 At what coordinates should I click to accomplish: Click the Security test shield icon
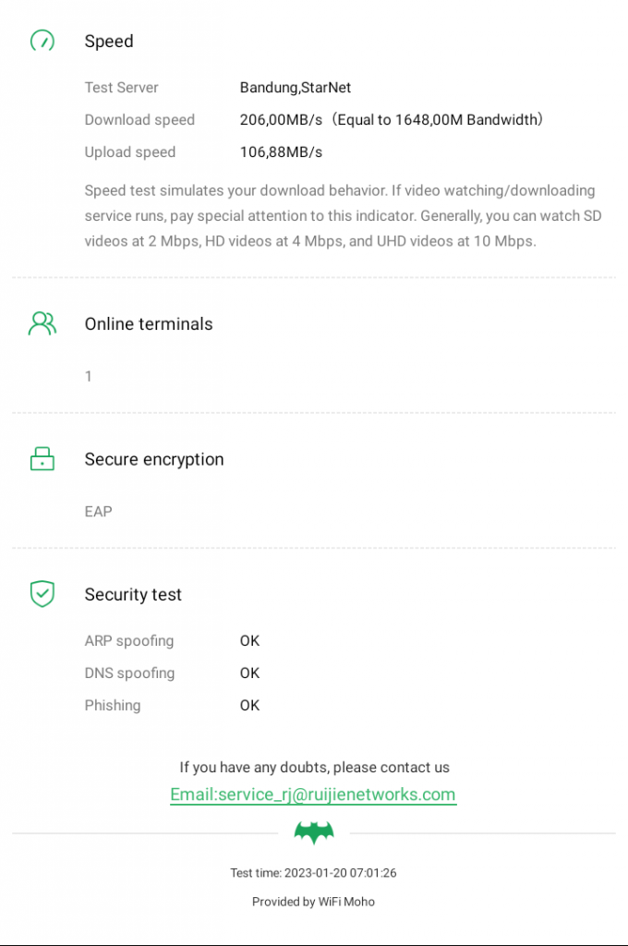(42, 594)
